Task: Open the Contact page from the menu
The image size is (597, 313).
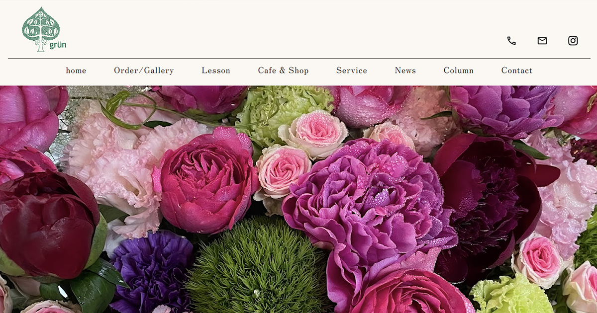Action: click(517, 71)
